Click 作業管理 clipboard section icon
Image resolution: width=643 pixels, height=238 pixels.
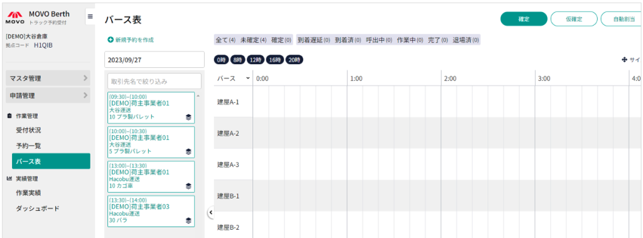(10, 116)
